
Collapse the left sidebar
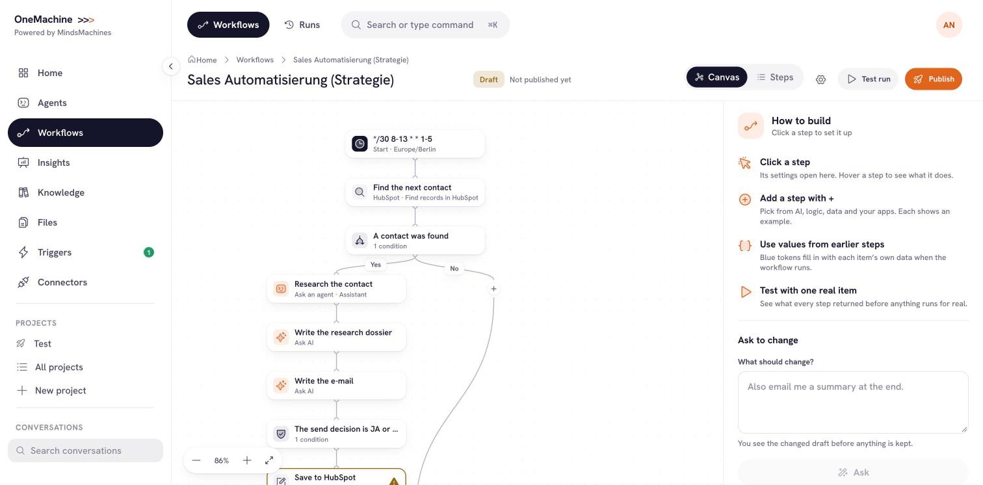pyautogui.click(x=170, y=66)
